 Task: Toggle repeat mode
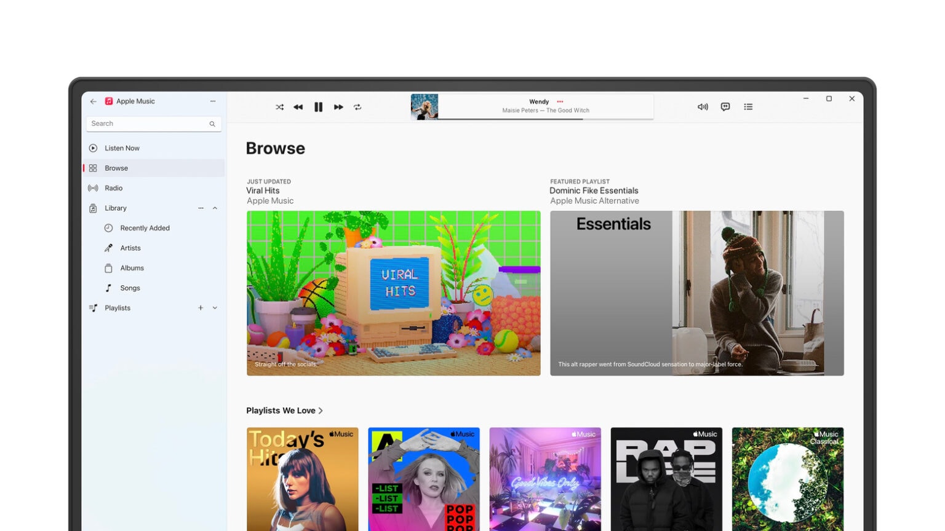point(357,107)
